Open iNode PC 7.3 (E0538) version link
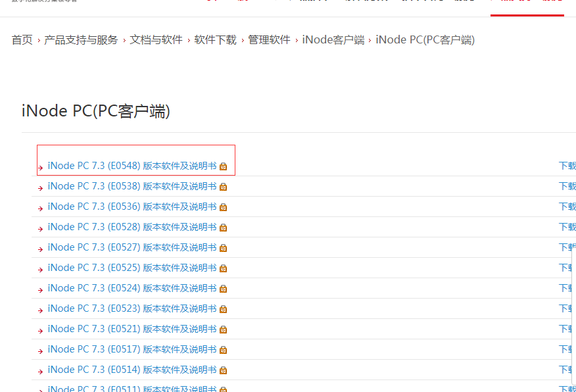 point(132,186)
